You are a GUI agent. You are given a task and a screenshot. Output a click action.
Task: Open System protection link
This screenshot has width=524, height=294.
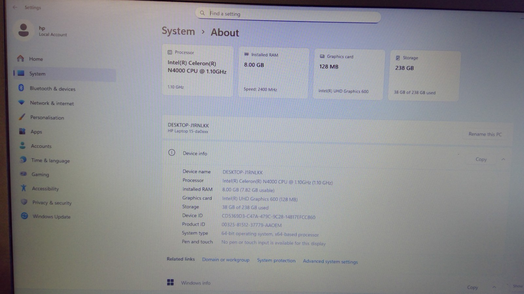(276, 260)
